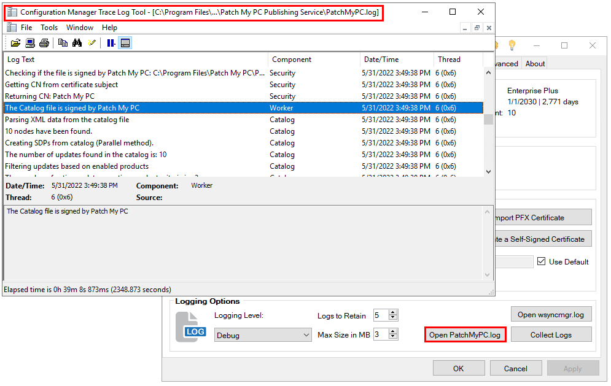Open the File menu

click(x=26, y=28)
